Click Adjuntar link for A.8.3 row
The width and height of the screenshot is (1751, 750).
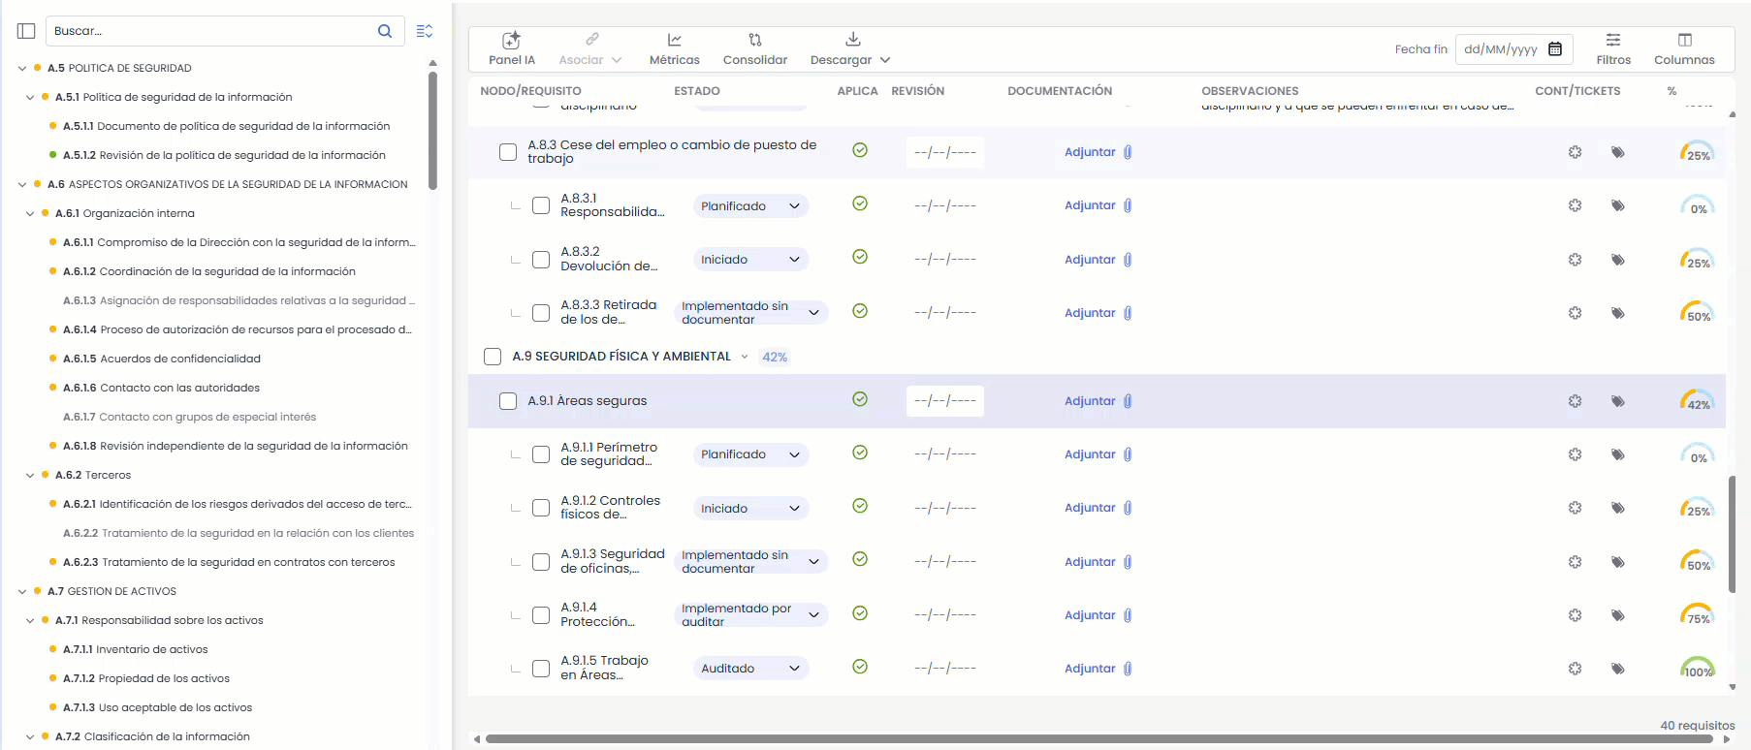pos(1090,152)
